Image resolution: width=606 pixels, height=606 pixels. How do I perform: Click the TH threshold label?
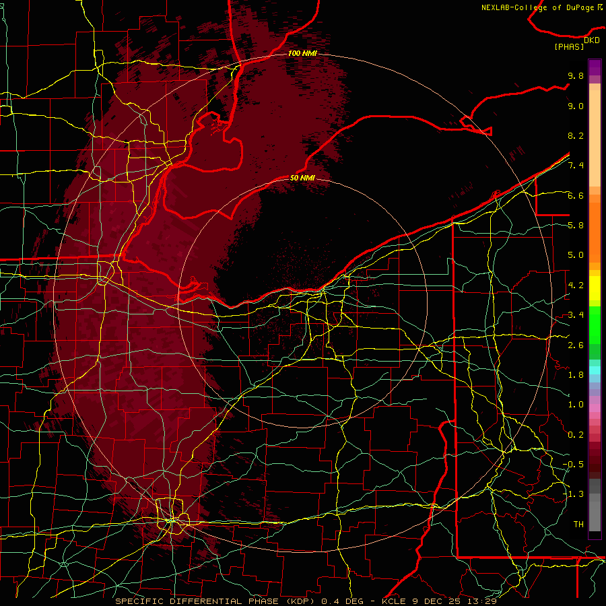pyautogui.click(x=578, y=525)
